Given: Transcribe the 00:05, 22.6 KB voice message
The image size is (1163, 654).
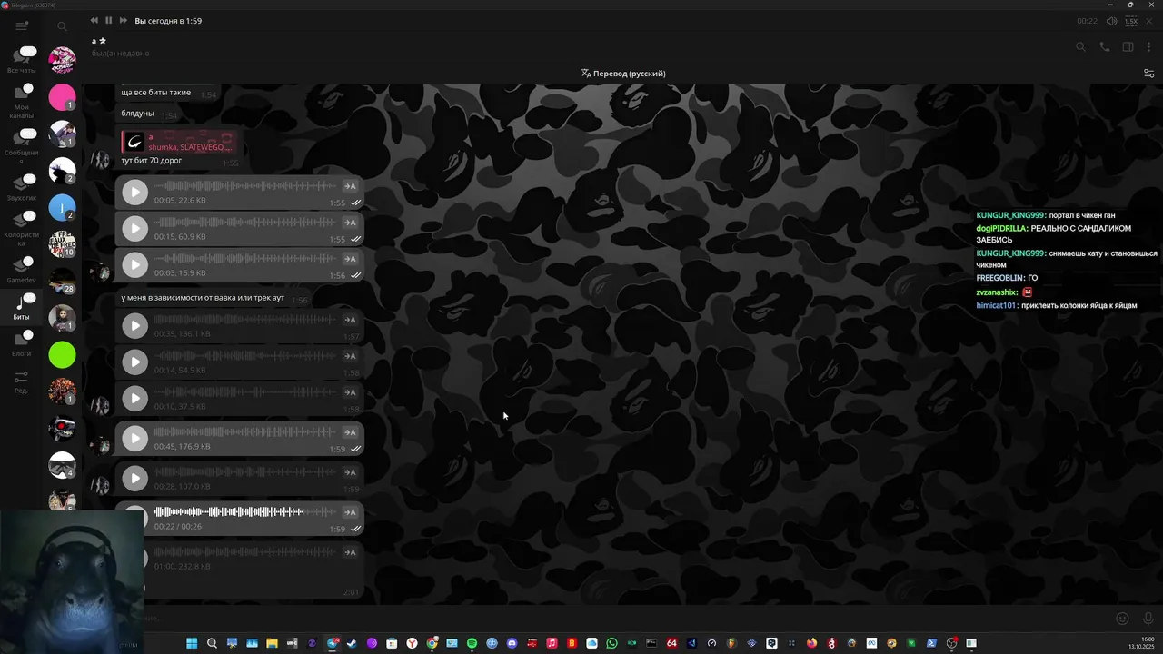Looking at the screenshot, I should [350, 186].
